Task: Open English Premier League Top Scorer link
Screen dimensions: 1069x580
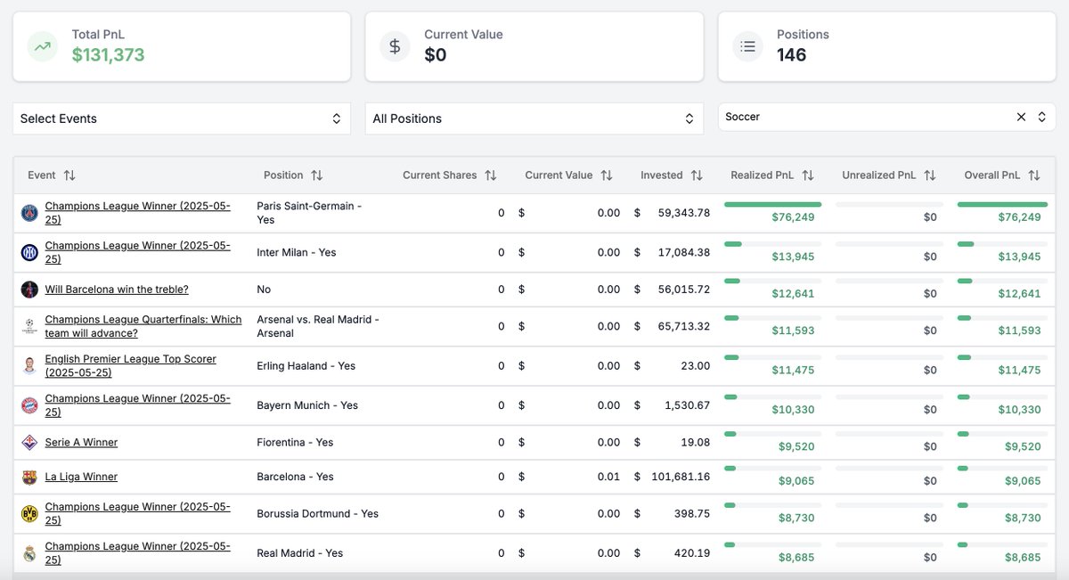Action: click(x=130, y=365)
